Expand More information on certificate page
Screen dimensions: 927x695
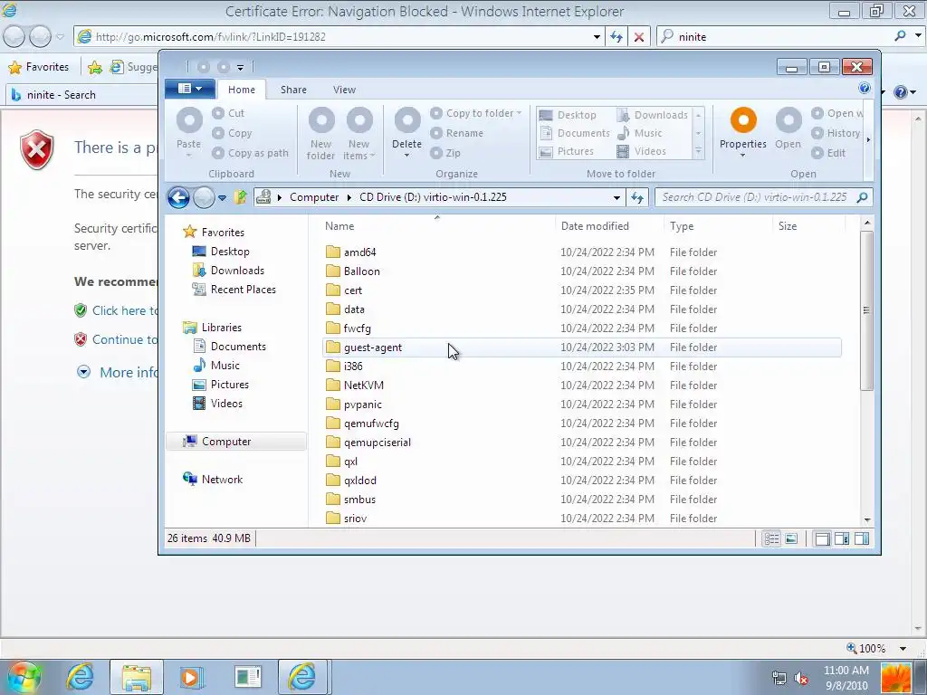click(x=118, y=372)
